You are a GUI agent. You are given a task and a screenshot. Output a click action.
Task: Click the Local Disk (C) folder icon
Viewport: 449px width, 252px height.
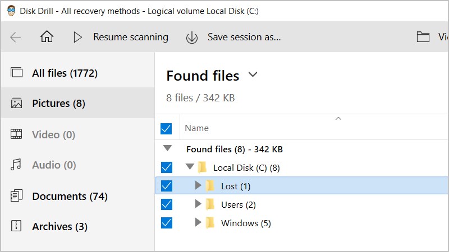pyautogui.click(x=203, y=167)
